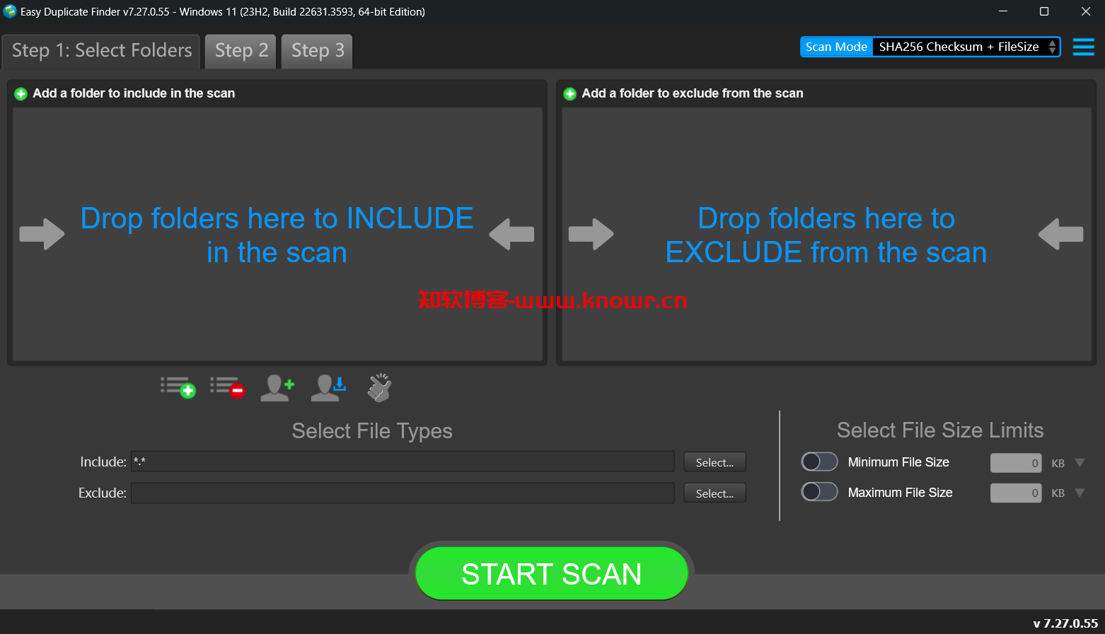Toggle the Minimum File Size switch
Viewport: 1105px width, 634px height.
click(x=819, y=462)
